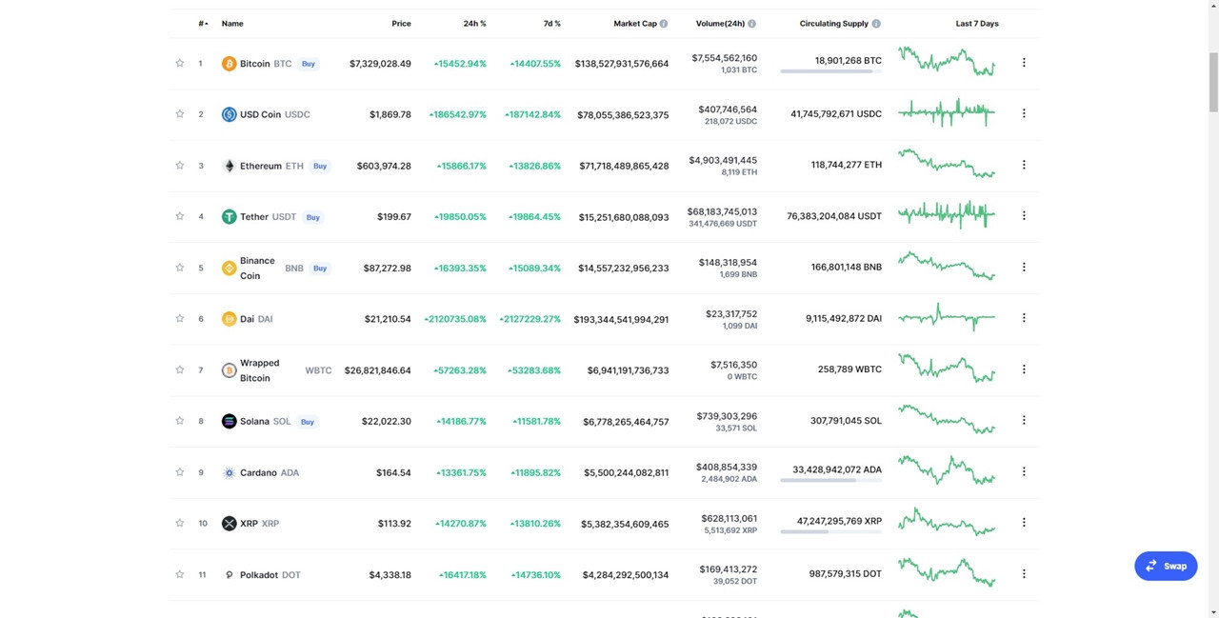Show Circulating Supply info icon

coord(876,24)
